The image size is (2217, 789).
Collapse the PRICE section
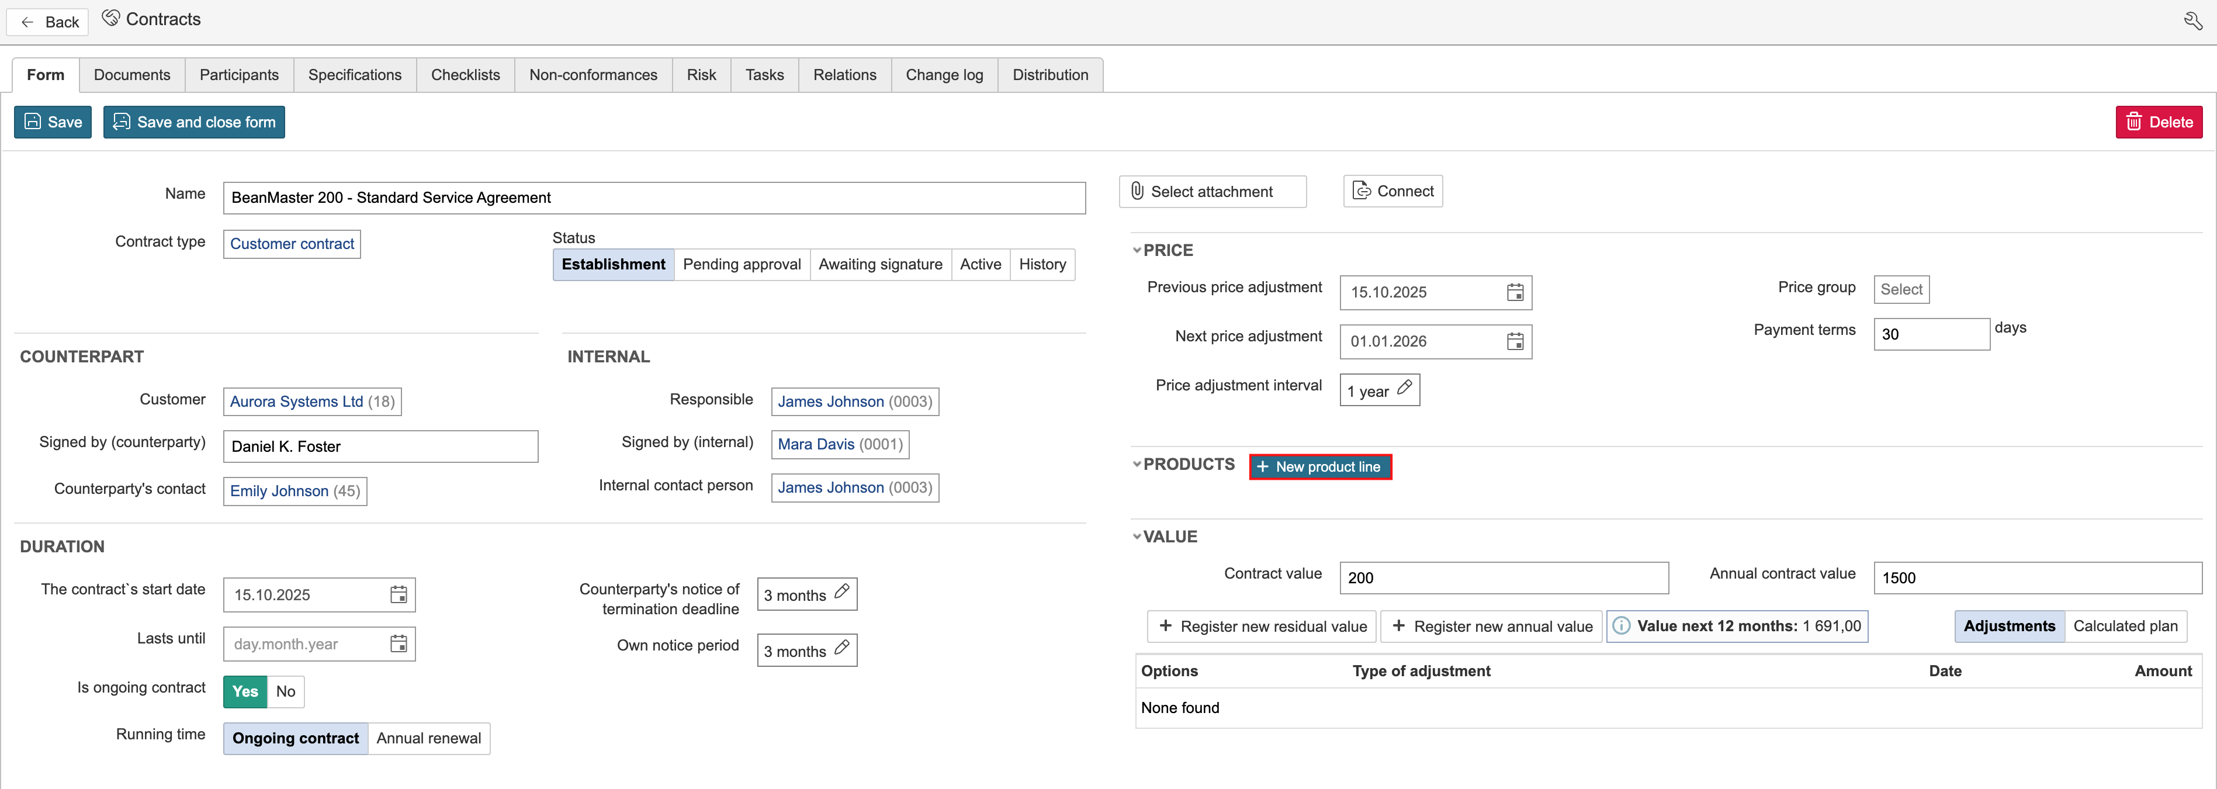(1137, 250)
